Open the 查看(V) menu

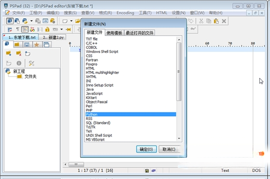88,13
